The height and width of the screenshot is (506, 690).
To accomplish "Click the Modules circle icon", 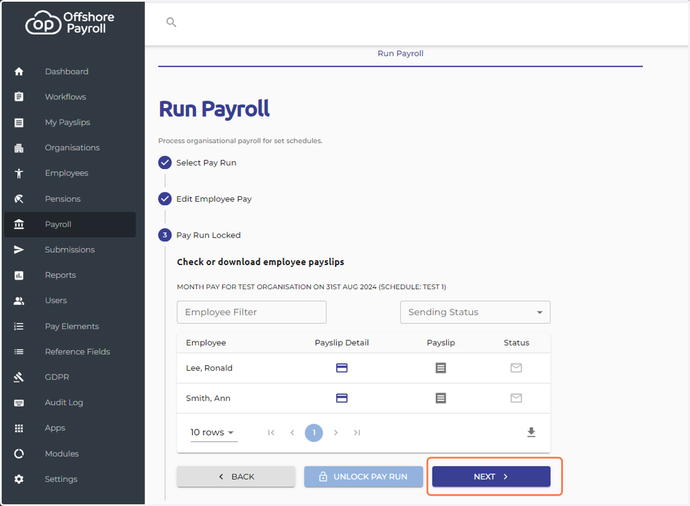I will click(x=19, y=454).
